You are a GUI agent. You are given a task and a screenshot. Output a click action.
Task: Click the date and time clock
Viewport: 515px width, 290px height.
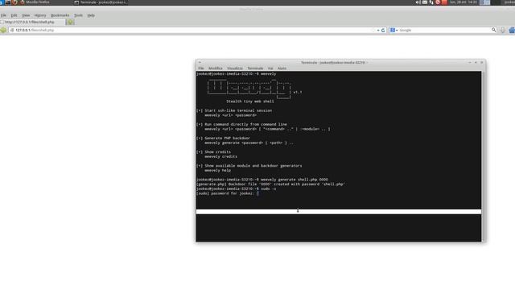(463, 2)
